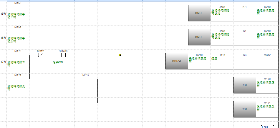Select the DMUL instruction block on rung 57
Image resolution: width=280 pixels, height=128 pixels.
(199, 13)
